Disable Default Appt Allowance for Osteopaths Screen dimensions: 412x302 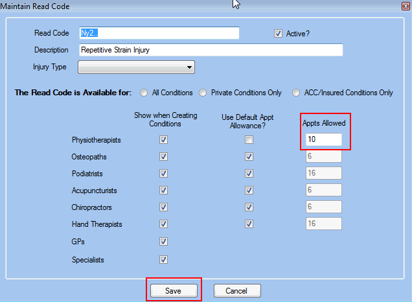(249, 157)
